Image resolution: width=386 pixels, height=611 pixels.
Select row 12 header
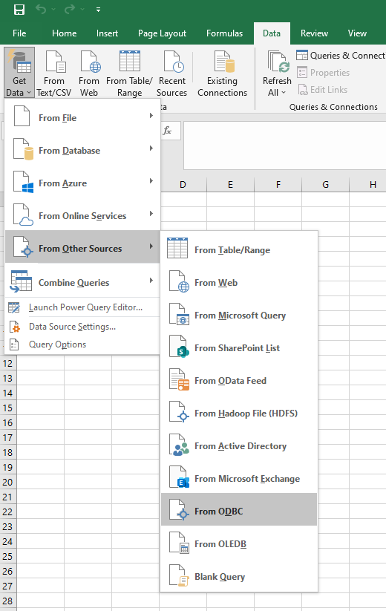point(7,364)
